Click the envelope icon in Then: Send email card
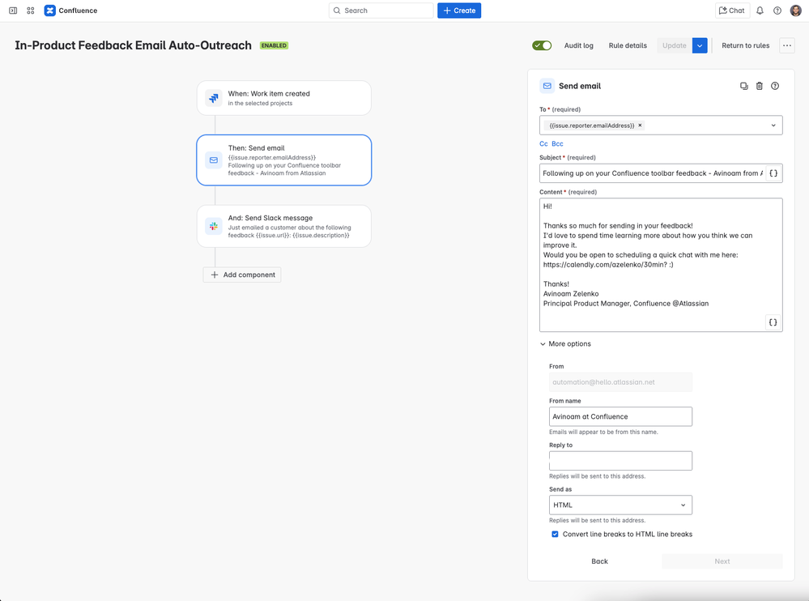This screenshot has width=809, height=601. pos(214,160)
